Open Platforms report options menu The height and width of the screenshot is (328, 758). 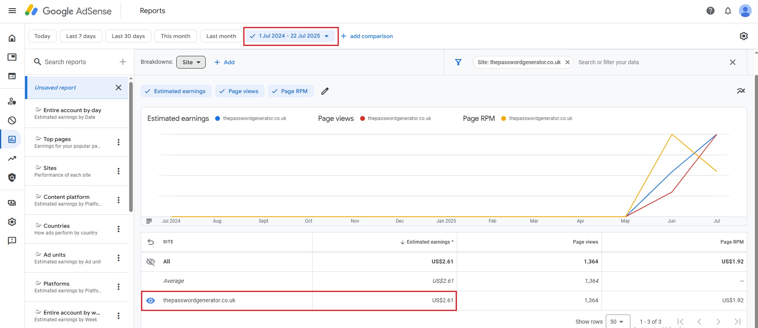point(118,287)
